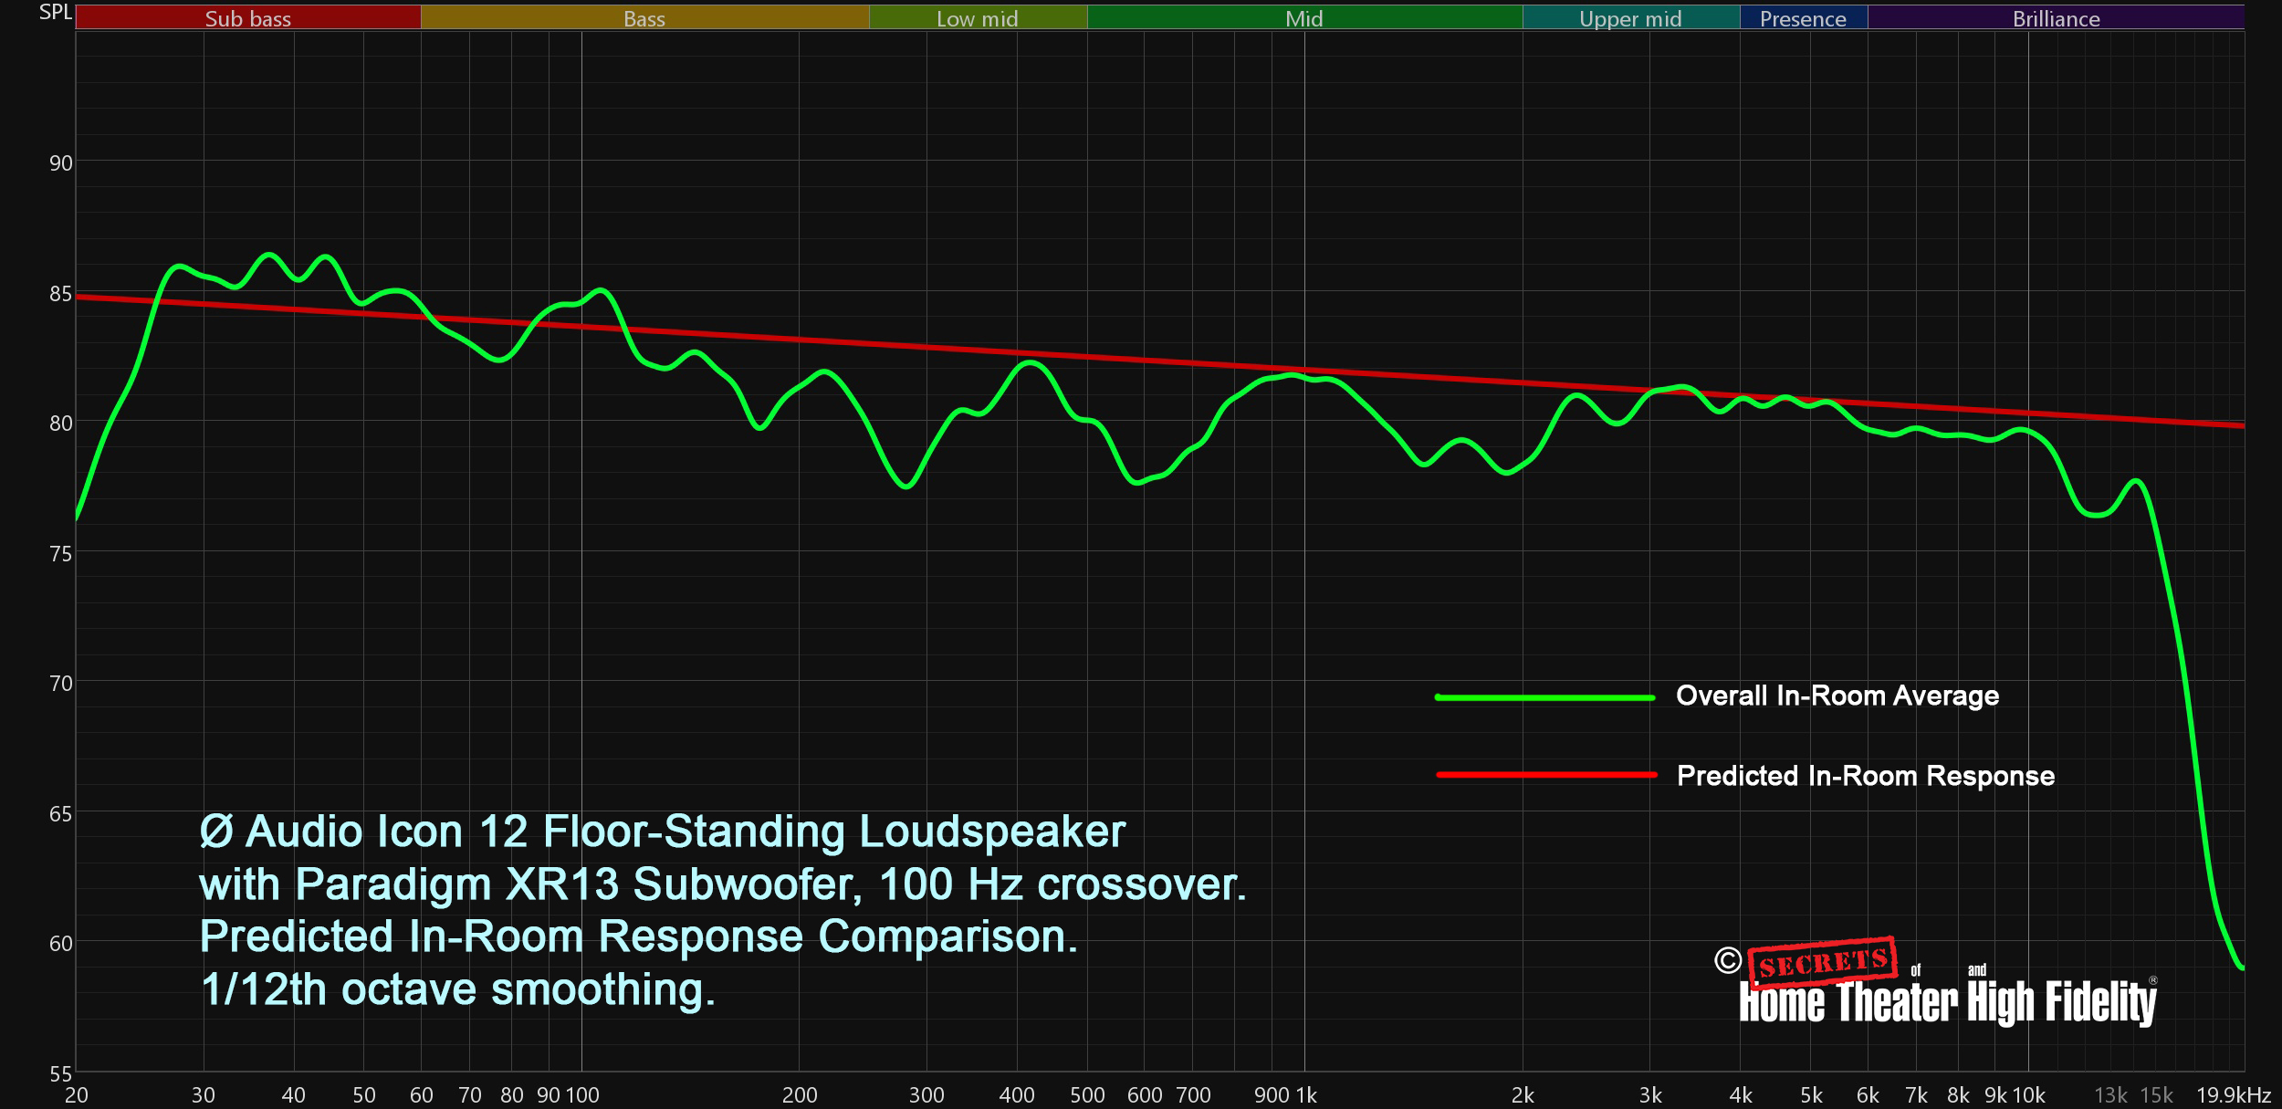Click the copyright symbol near the logo
This screenshot has height=1109, width=2282.
pyautogui.click(x=1727, y=960)
